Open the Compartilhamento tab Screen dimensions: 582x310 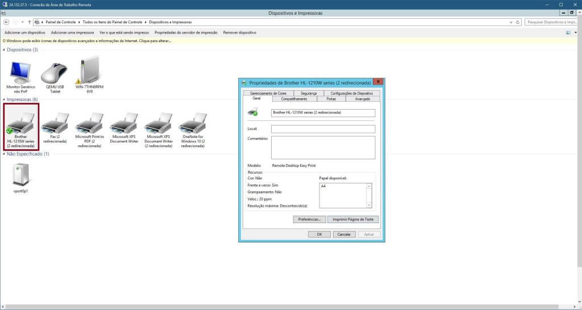click(294, 99)
